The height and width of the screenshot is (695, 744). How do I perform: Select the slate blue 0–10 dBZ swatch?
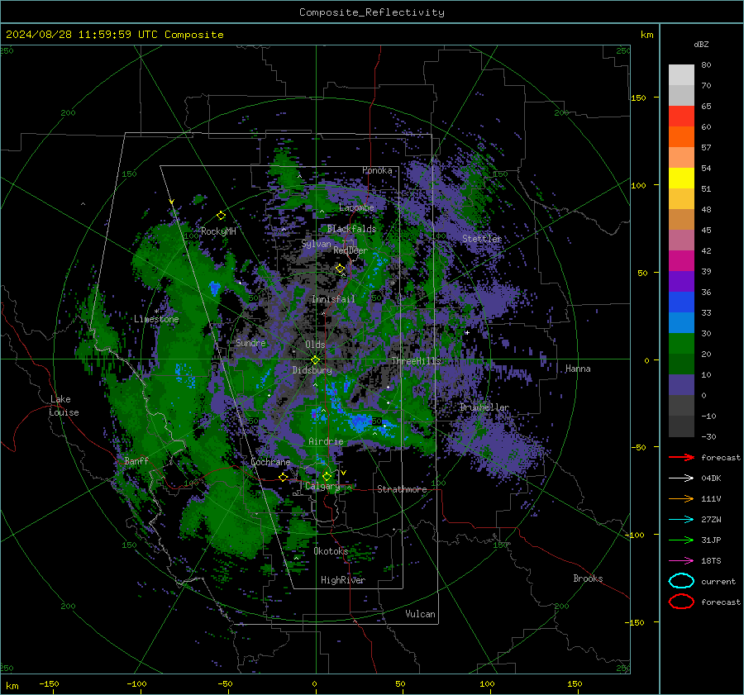click(x=681, y=385)
